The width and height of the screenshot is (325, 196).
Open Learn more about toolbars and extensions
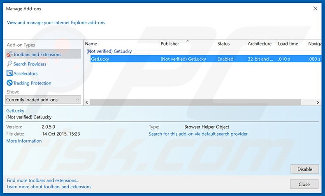49,187
